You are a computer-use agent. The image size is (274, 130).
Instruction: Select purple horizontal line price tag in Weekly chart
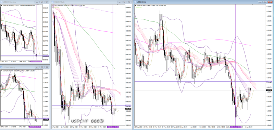click(46, 118)
